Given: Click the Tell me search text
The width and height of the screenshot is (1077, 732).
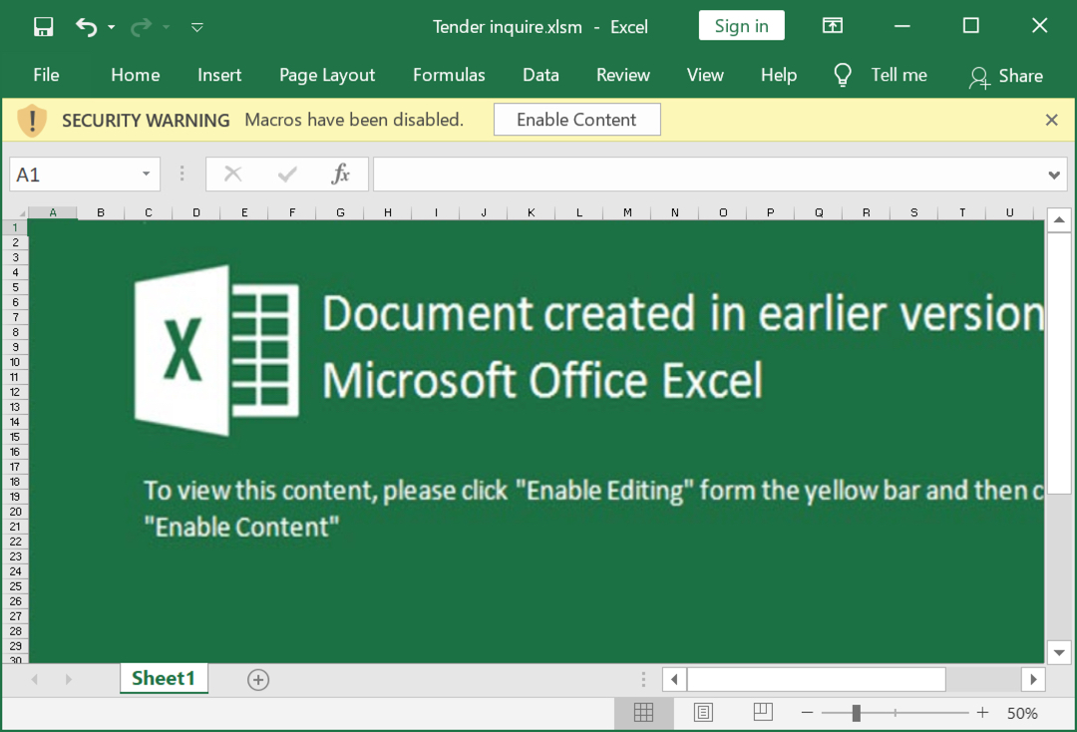Looking at the screenshot, I should [x=899, y=75].
